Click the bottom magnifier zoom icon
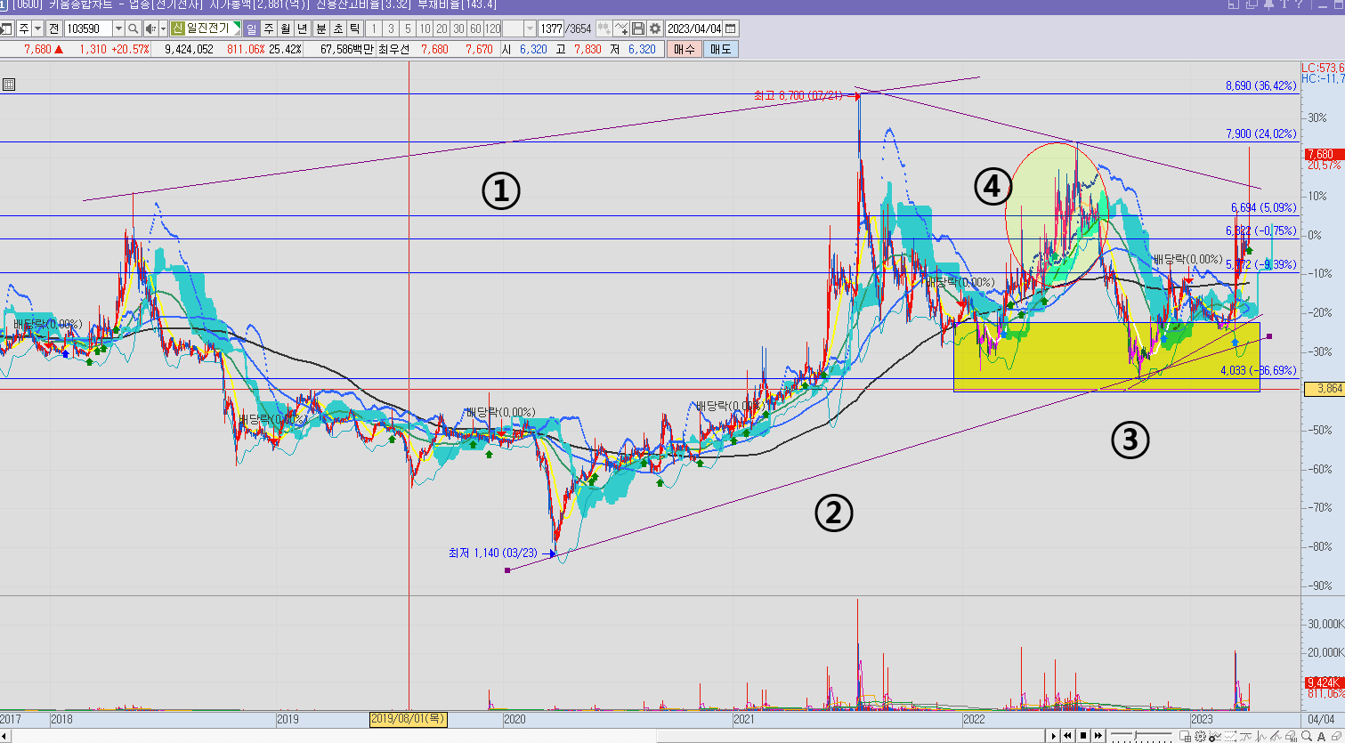This screenshot has width=1345, height=743. tap(1307, 736)
